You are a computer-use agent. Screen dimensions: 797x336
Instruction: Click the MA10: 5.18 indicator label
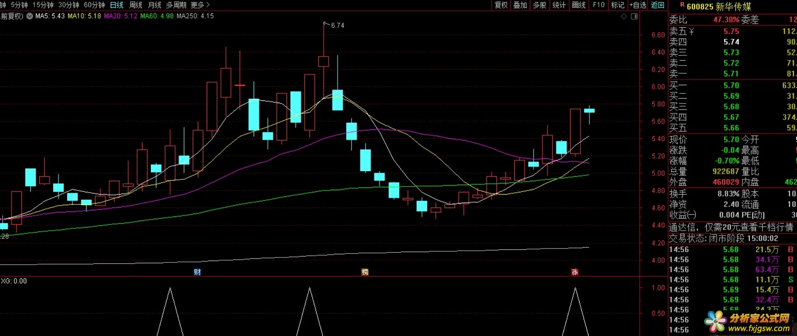point(84,16)
